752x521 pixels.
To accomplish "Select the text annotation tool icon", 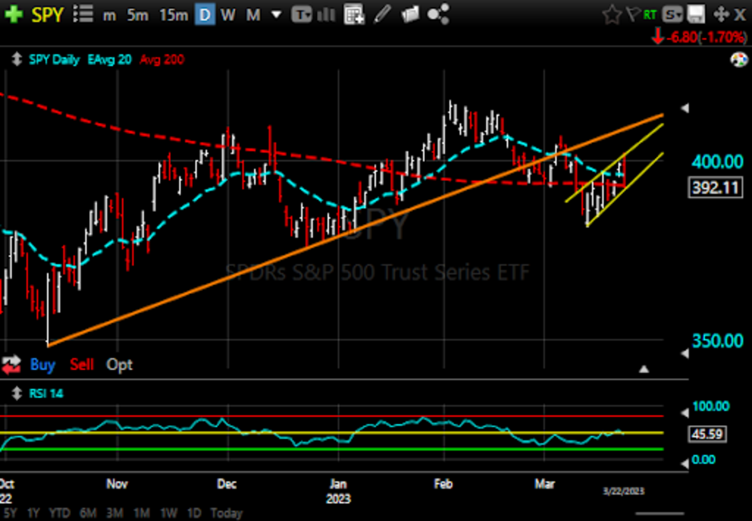I will [x=304, y=14].
